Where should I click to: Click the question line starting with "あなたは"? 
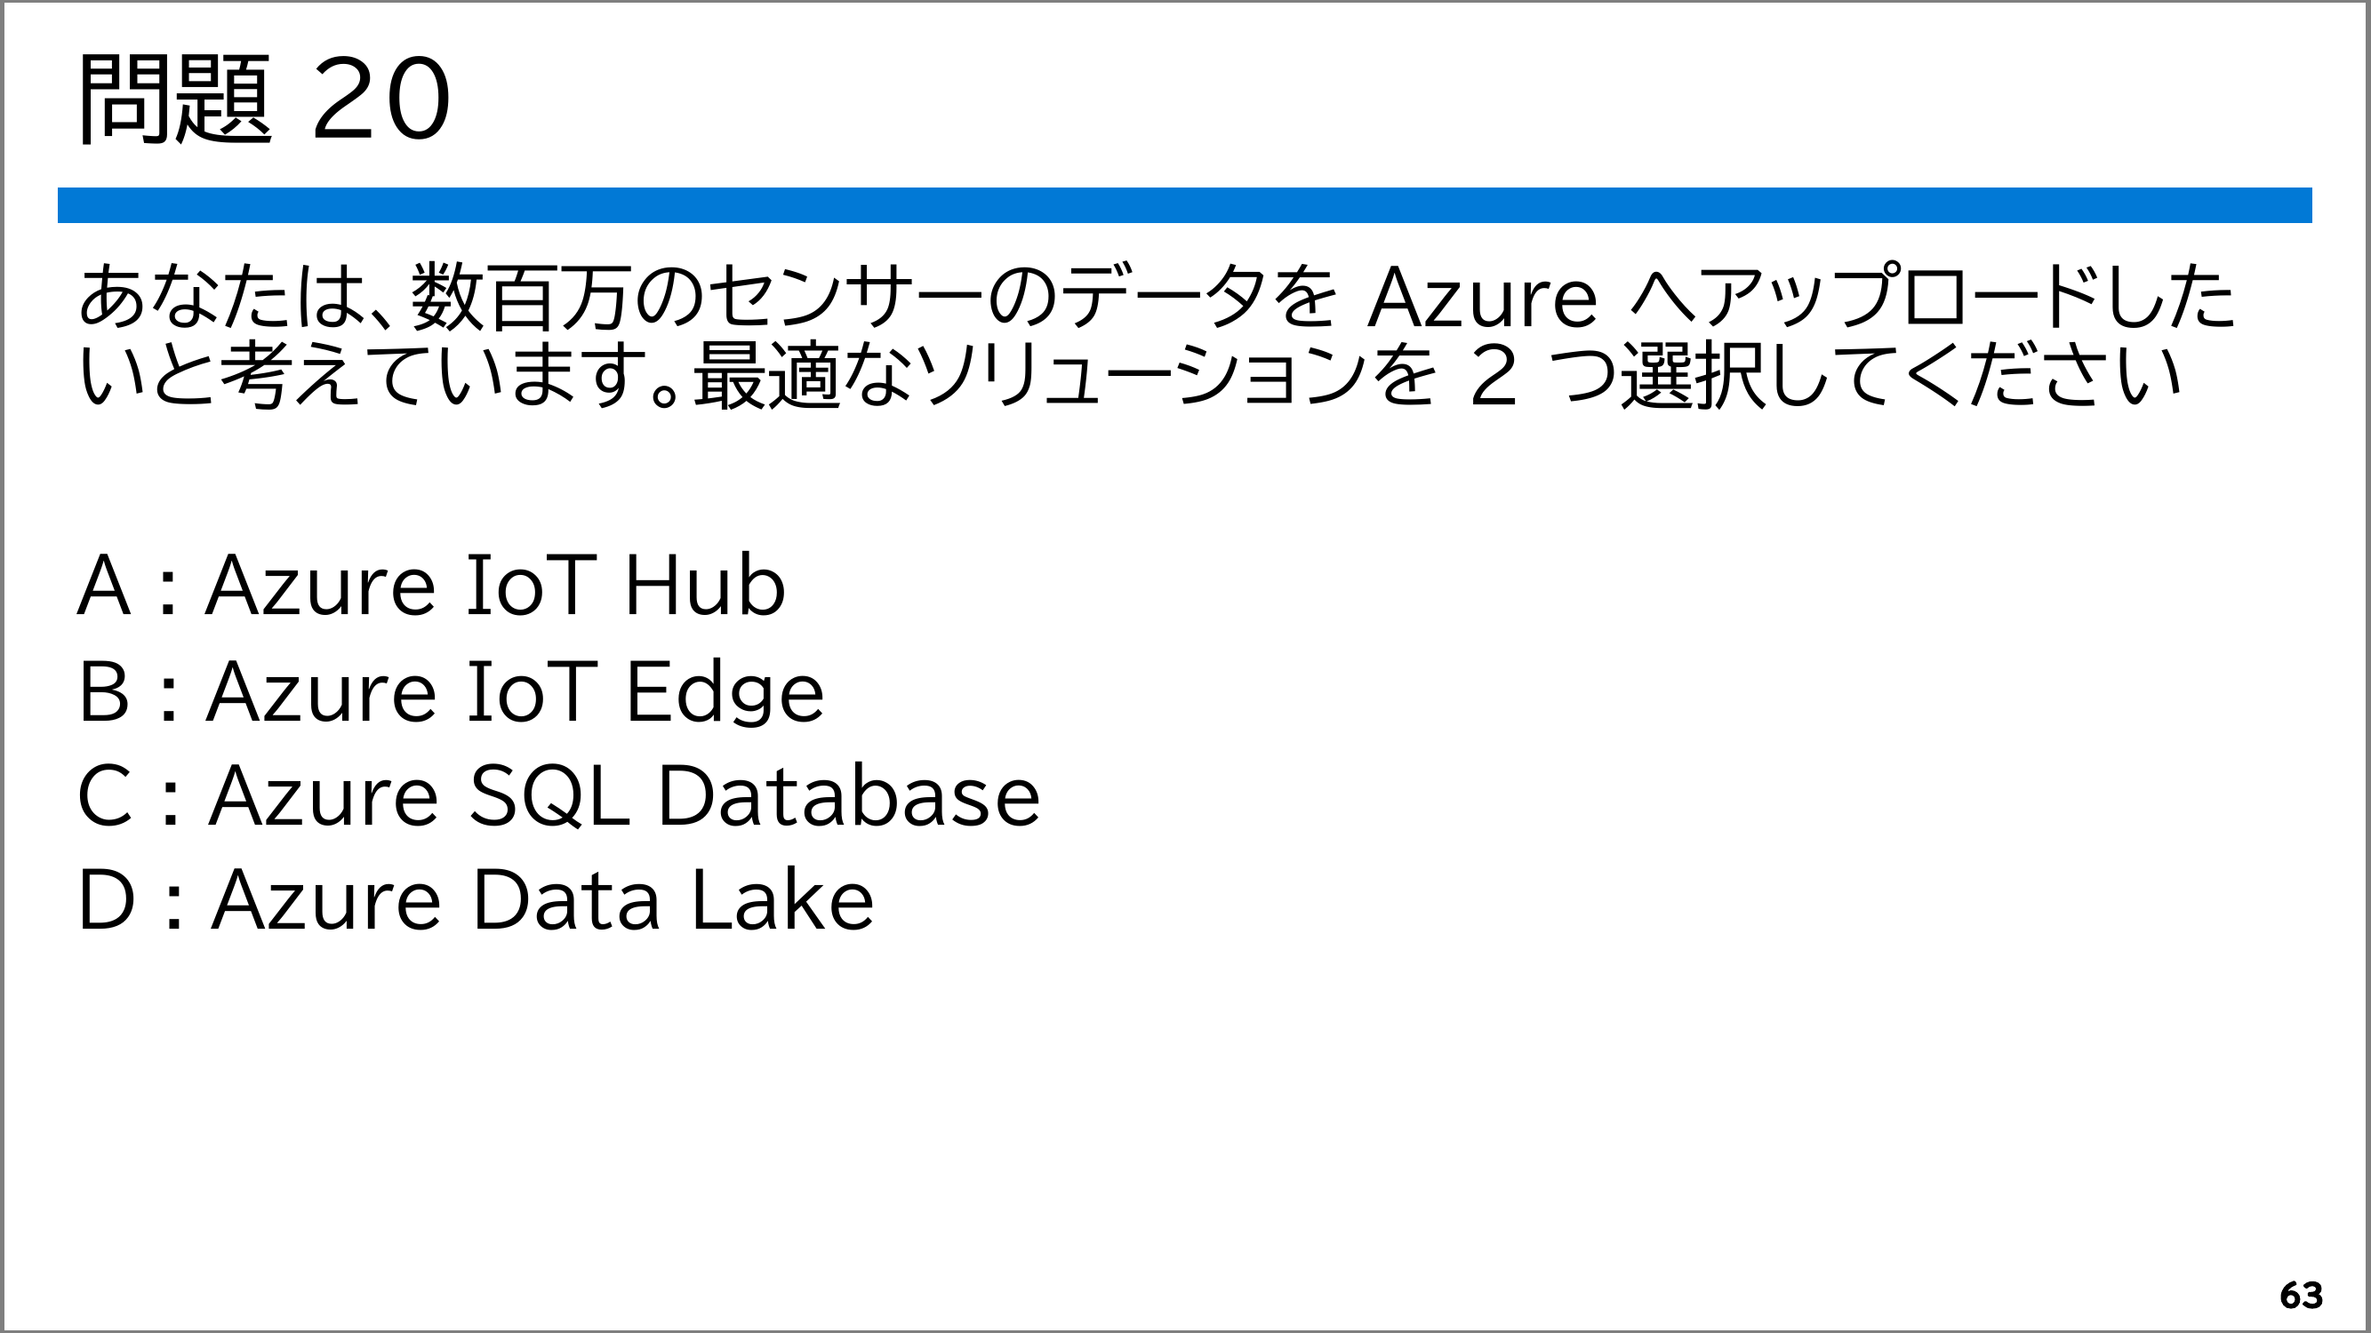point(1156,296)
